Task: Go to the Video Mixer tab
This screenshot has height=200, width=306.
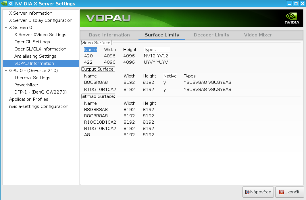Action: tap(258, 35)
